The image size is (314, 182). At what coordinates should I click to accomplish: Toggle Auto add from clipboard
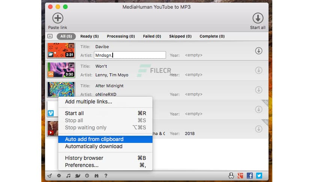click(x=105, y=139)
